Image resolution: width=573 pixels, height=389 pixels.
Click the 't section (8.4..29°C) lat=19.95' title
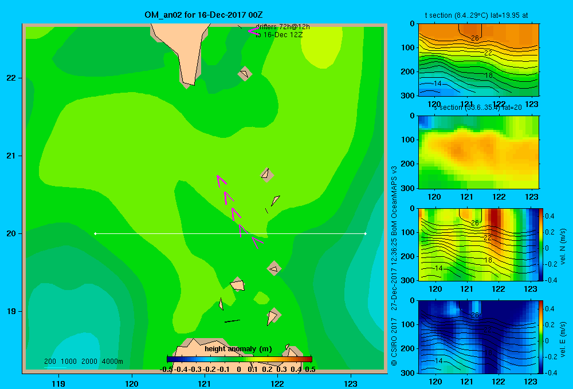tap(476, 15)
